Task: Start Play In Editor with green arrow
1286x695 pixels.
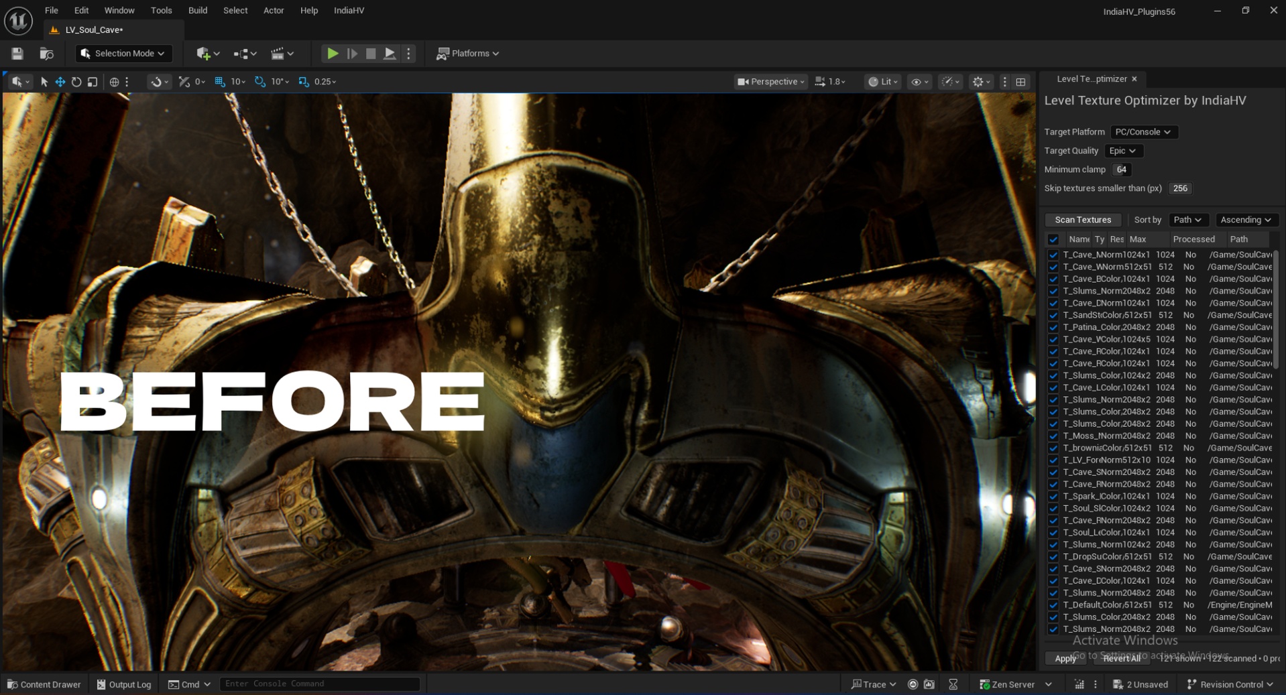Action: [x=332, y=54]
